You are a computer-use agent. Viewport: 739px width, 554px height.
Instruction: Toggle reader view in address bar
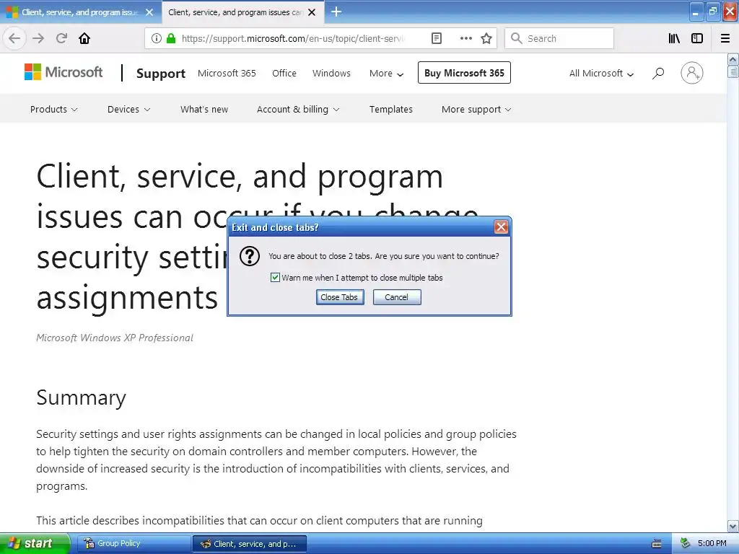pyautogui.click(x=437, y=38)
